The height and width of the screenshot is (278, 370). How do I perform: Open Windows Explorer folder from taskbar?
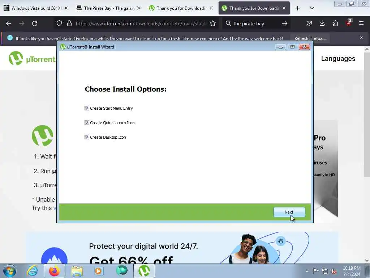[x=77, y=271]
